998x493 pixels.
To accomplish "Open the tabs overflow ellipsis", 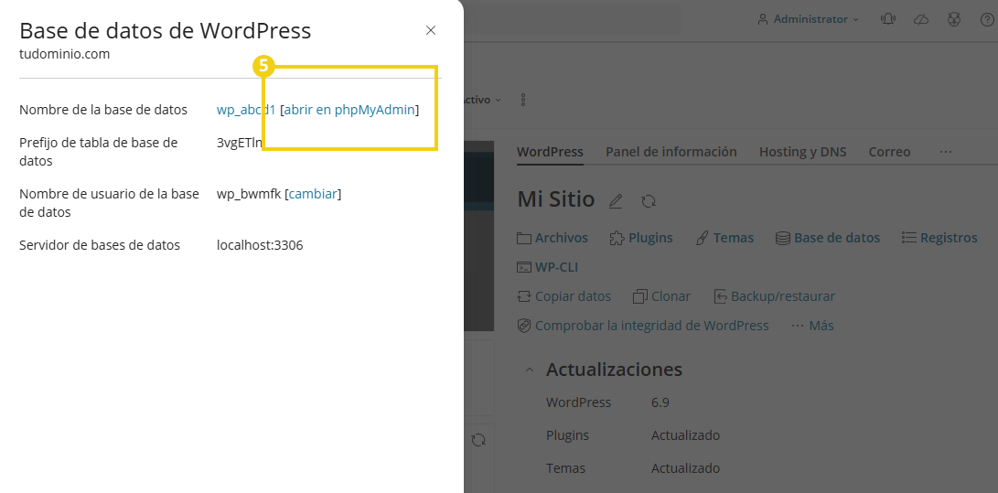I will (x=945, y=152).
